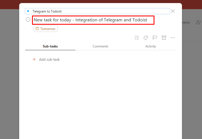Viewport: 202px width, 139px height.
Task: Click the share person icon in the background window
Action: pos(198,22)
